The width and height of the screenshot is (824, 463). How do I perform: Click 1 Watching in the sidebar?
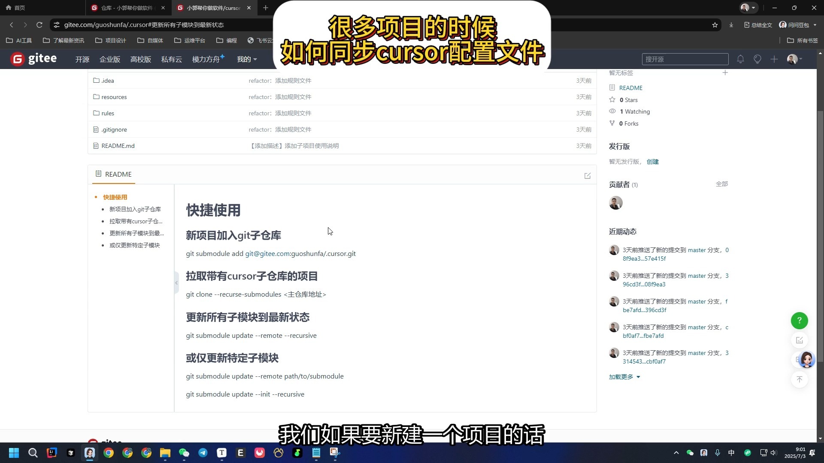635,111
